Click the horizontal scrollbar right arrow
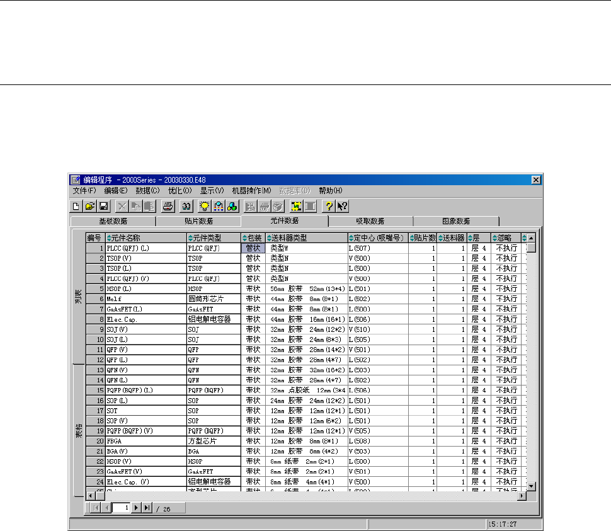The image size is (611, 531). click(x=522, y=496)
